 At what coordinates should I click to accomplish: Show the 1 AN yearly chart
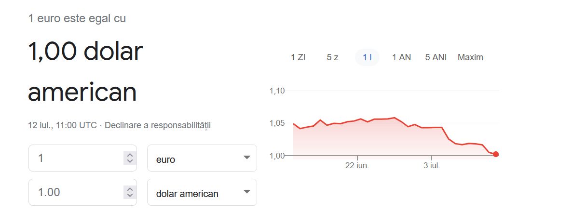pyautogui.click(x=401, y=57)
